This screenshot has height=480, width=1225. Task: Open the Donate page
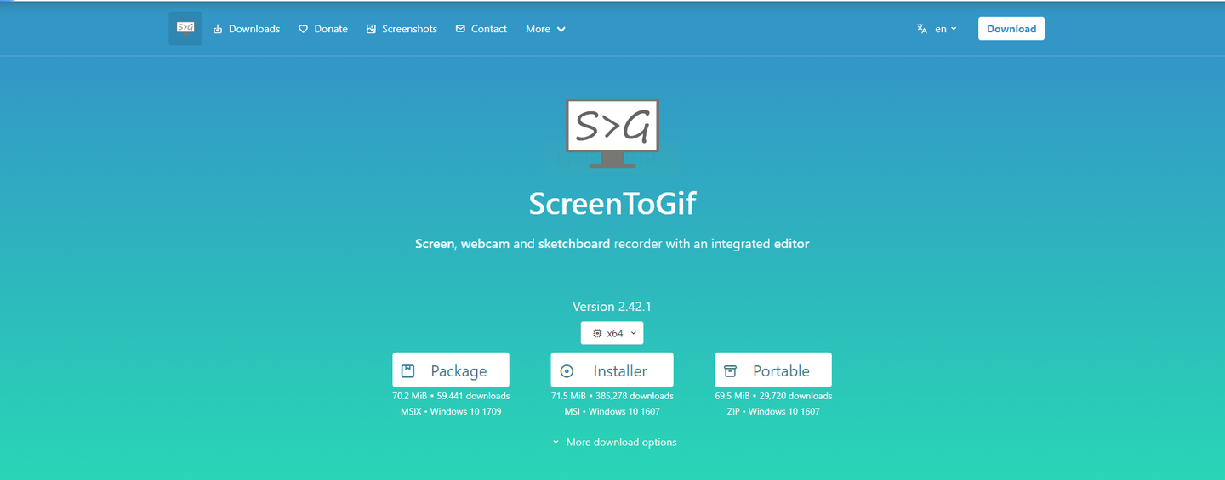(322, 29)
